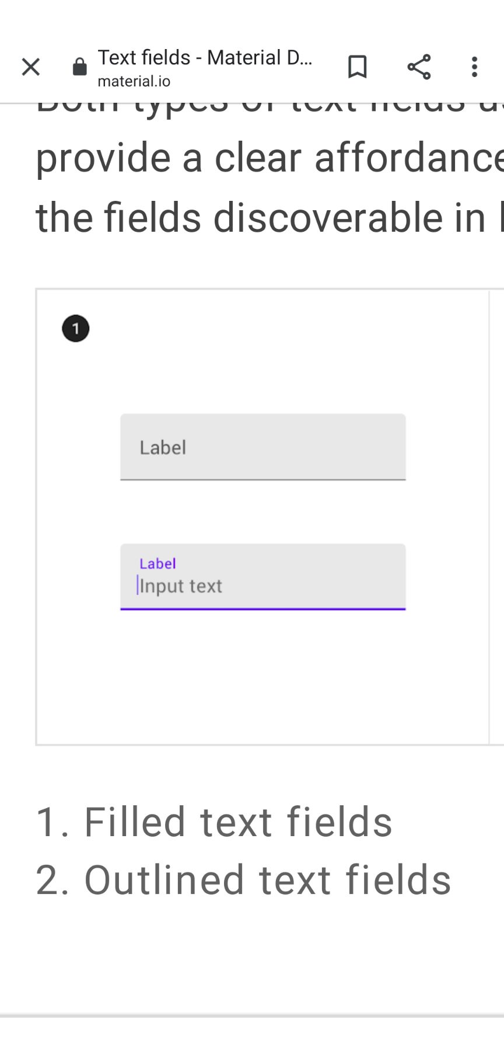504x1037 pixels.
Task: Bookmark this Material Design page
Action: pyautogui.click(x=357, y=67)
